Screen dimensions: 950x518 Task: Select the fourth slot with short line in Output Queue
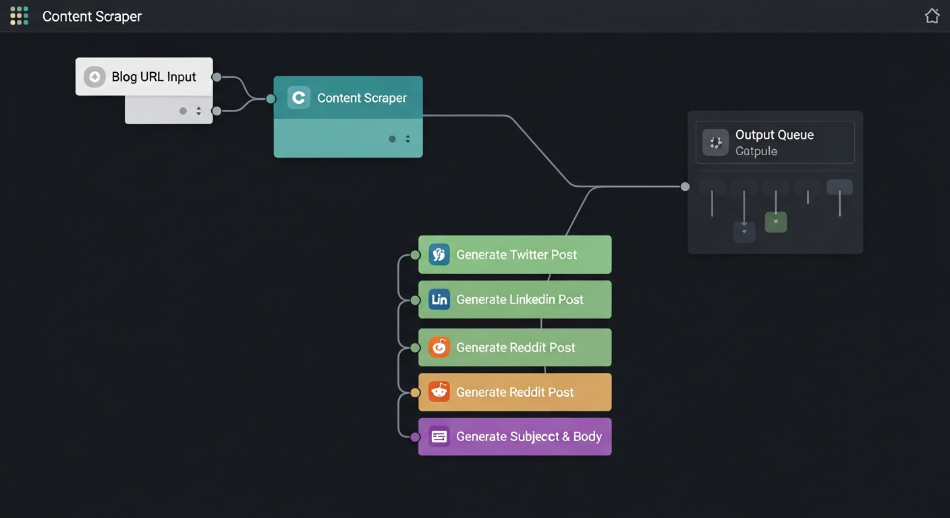click(808, 187)
